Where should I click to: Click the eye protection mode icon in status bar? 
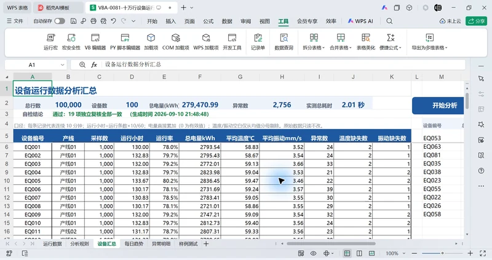tap(313, 253)
